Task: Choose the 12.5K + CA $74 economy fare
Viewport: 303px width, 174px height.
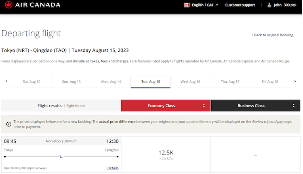Action: (166, 155)
